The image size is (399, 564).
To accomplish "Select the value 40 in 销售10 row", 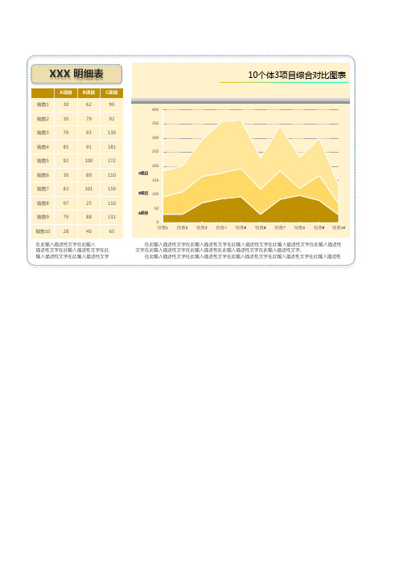I will click(88, 231).
